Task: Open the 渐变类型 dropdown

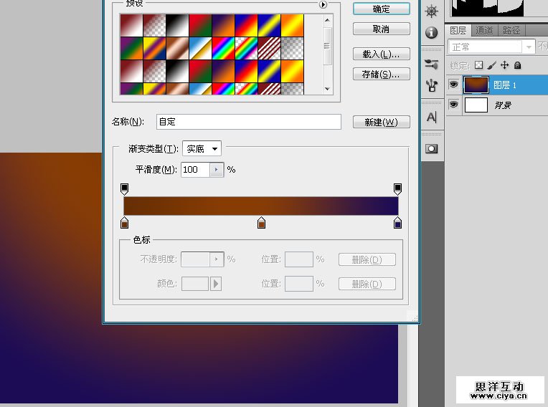Action: tap(202, 148)
